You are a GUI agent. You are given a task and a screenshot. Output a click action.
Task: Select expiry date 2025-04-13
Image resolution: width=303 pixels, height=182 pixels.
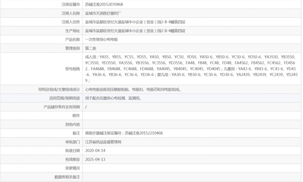[95, 160]
